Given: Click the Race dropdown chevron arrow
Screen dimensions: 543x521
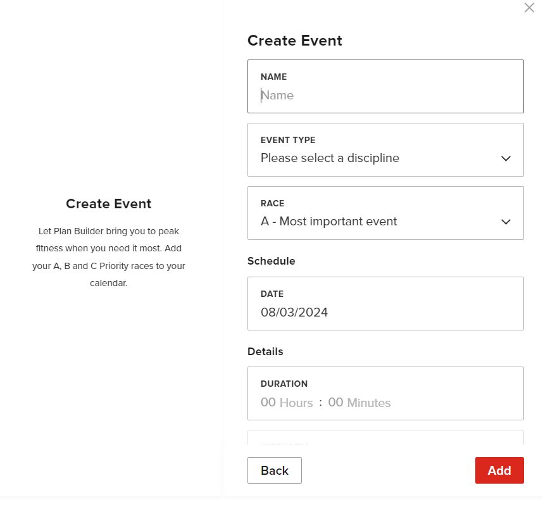Looking at the screenshot, I should [x=506, y=222].
